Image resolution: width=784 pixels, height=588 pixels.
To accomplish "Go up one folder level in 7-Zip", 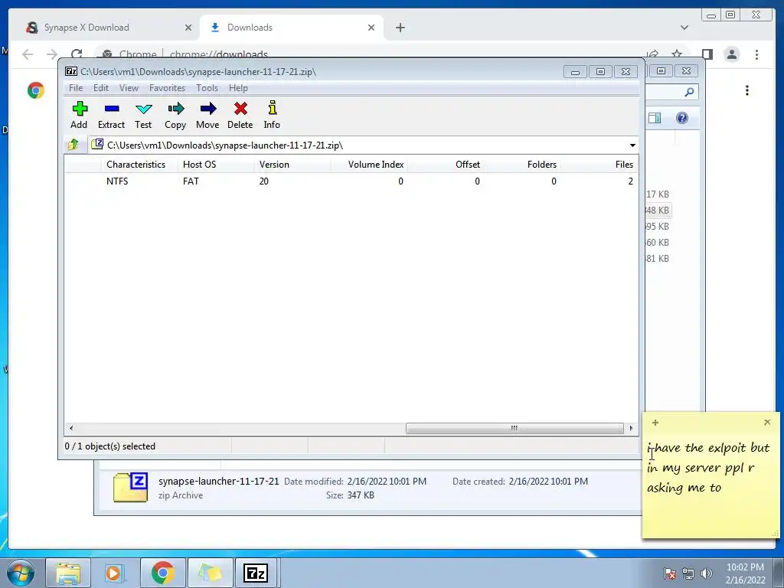I will tap(73, 145).
